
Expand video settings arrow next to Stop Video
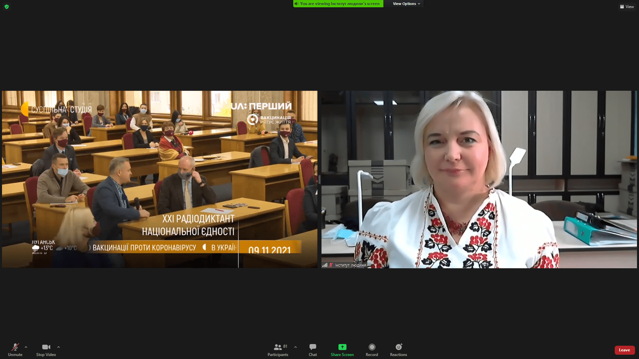tap(59, 347)
